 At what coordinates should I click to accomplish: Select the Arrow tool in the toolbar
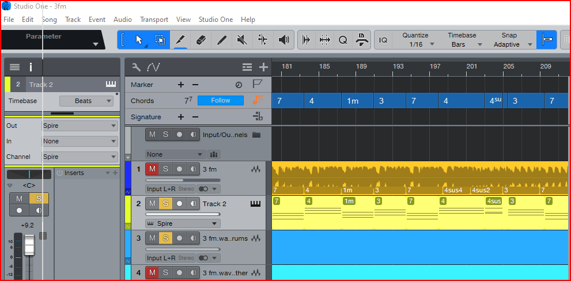(138, 40)
